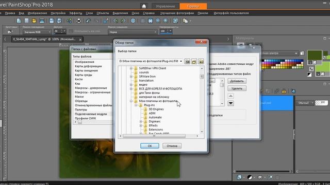Select the 3D Engines folder
This screenshot has width=330, height=185.
click(156, 109)
